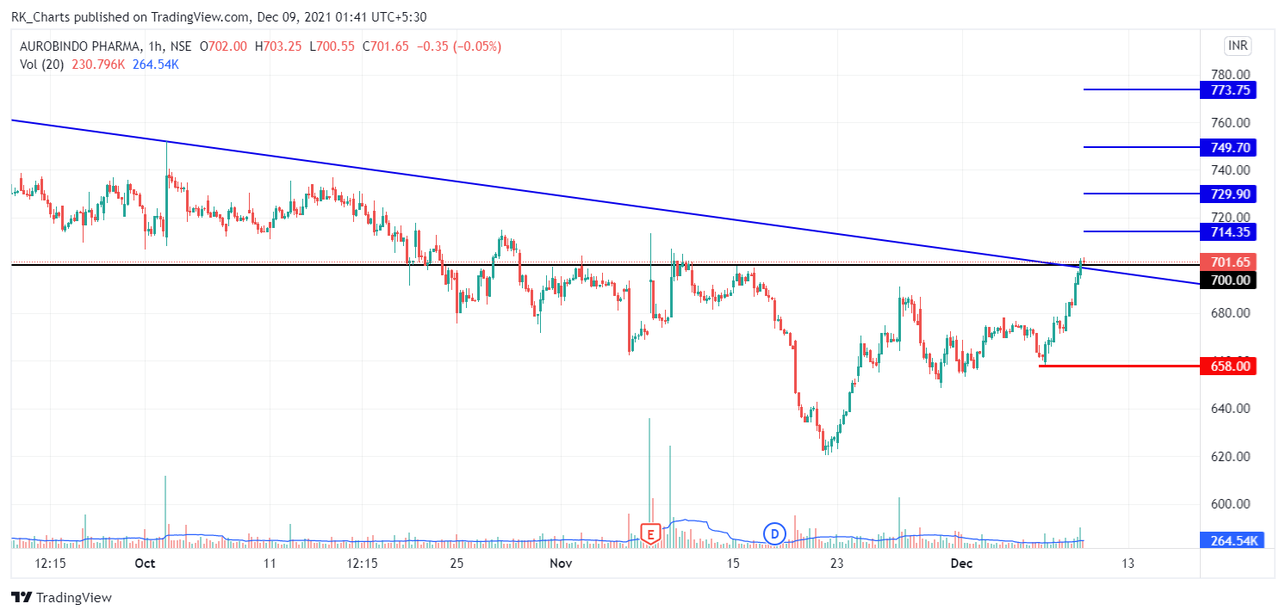Click the closing value C701.65 in legend
1286x616 pixels.
[388, 46]
